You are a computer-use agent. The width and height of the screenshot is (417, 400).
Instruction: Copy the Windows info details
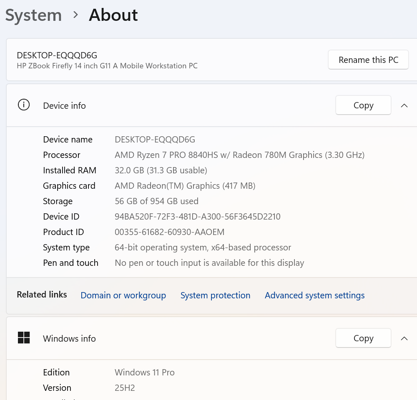click(363, 338)
